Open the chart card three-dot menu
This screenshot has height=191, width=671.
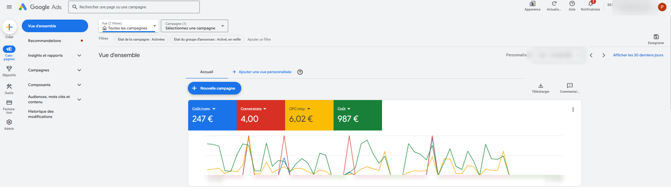[x=573, y=109]
